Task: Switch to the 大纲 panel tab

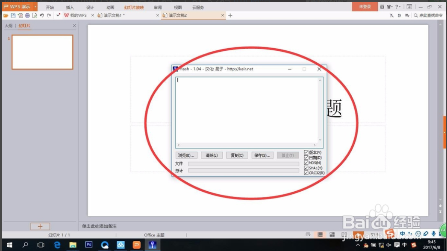Action: click(9, 26)
